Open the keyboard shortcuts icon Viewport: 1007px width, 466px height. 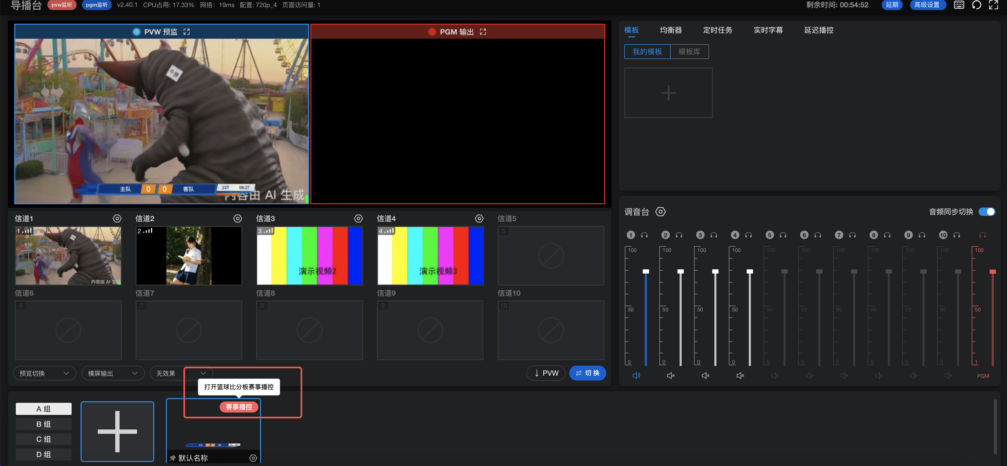pyautogui.click(x=959, y=5)
